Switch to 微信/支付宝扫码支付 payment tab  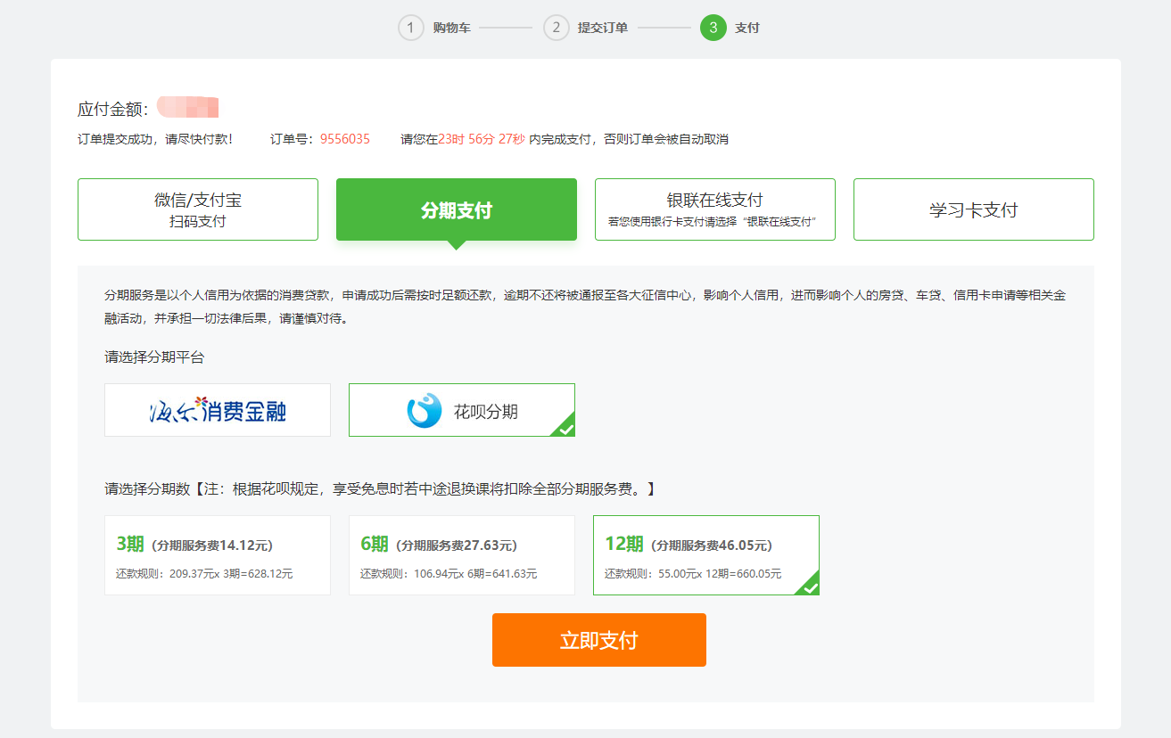click(x=198, y=209)
